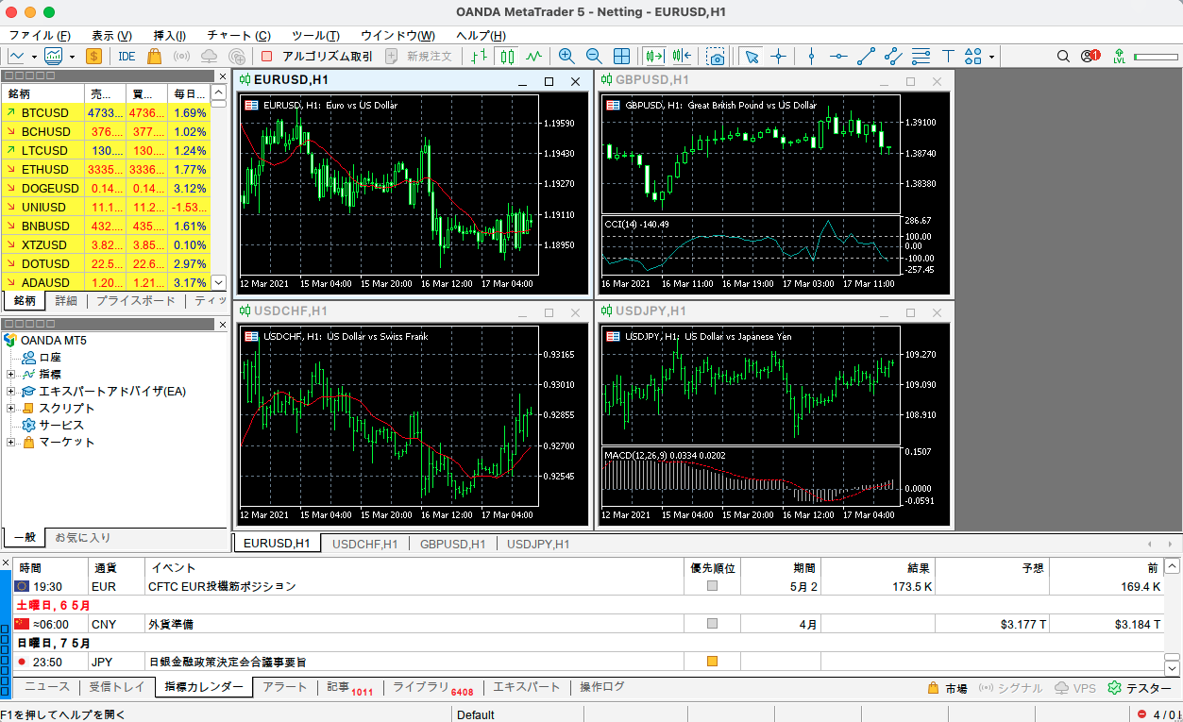Expand the profiles dropdown arrow
This screenshot has width=1183, height=722.
click(x=72, y=57)
